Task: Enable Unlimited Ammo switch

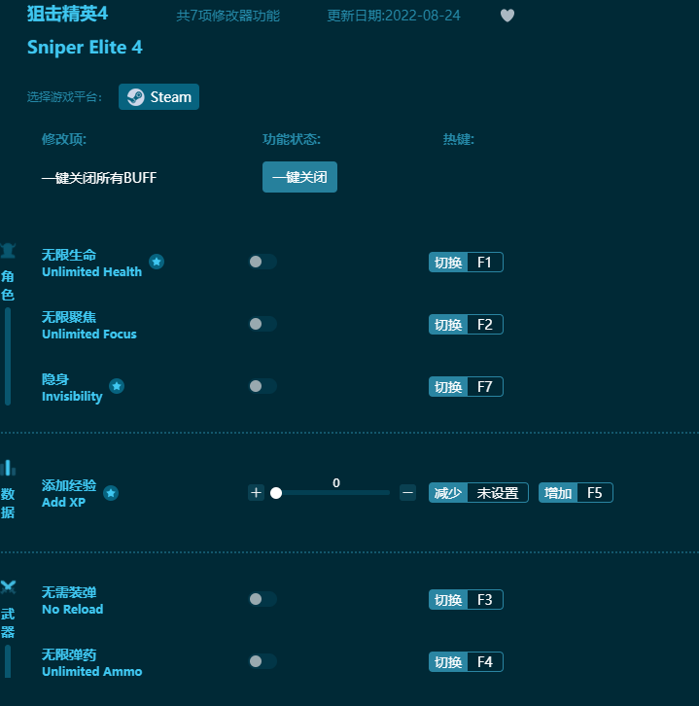Action: [262, 661]
